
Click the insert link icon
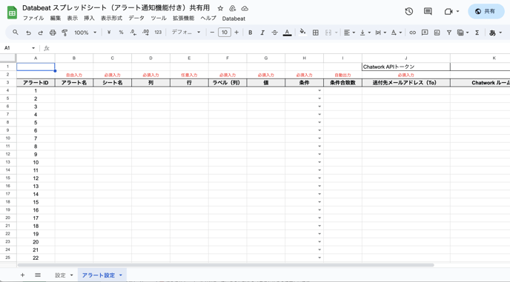(412, 33)
